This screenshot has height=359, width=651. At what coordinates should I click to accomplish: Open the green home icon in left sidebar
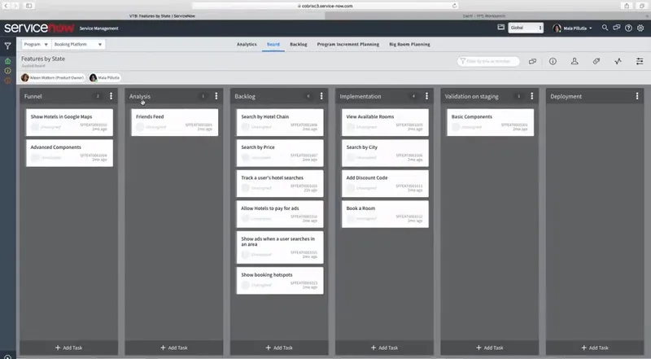click(x=7, y=61)
